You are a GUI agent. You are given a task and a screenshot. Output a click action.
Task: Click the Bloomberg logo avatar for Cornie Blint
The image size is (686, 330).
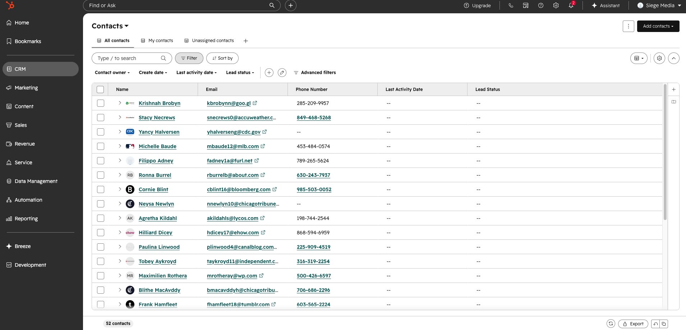click(x=130, y=189)
